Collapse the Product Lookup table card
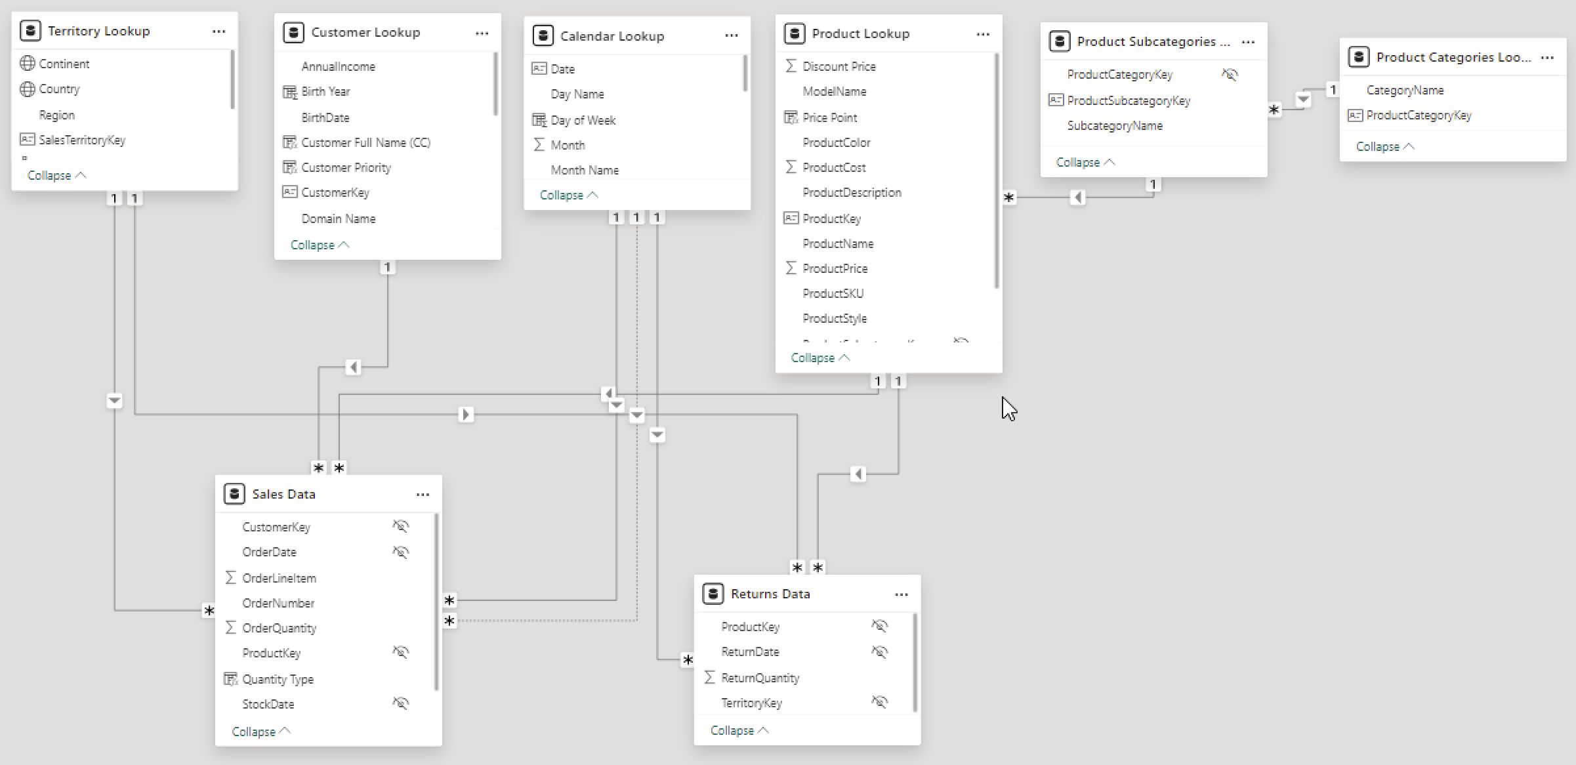Screen dimensions: 1576x765 tap(820, 358)
